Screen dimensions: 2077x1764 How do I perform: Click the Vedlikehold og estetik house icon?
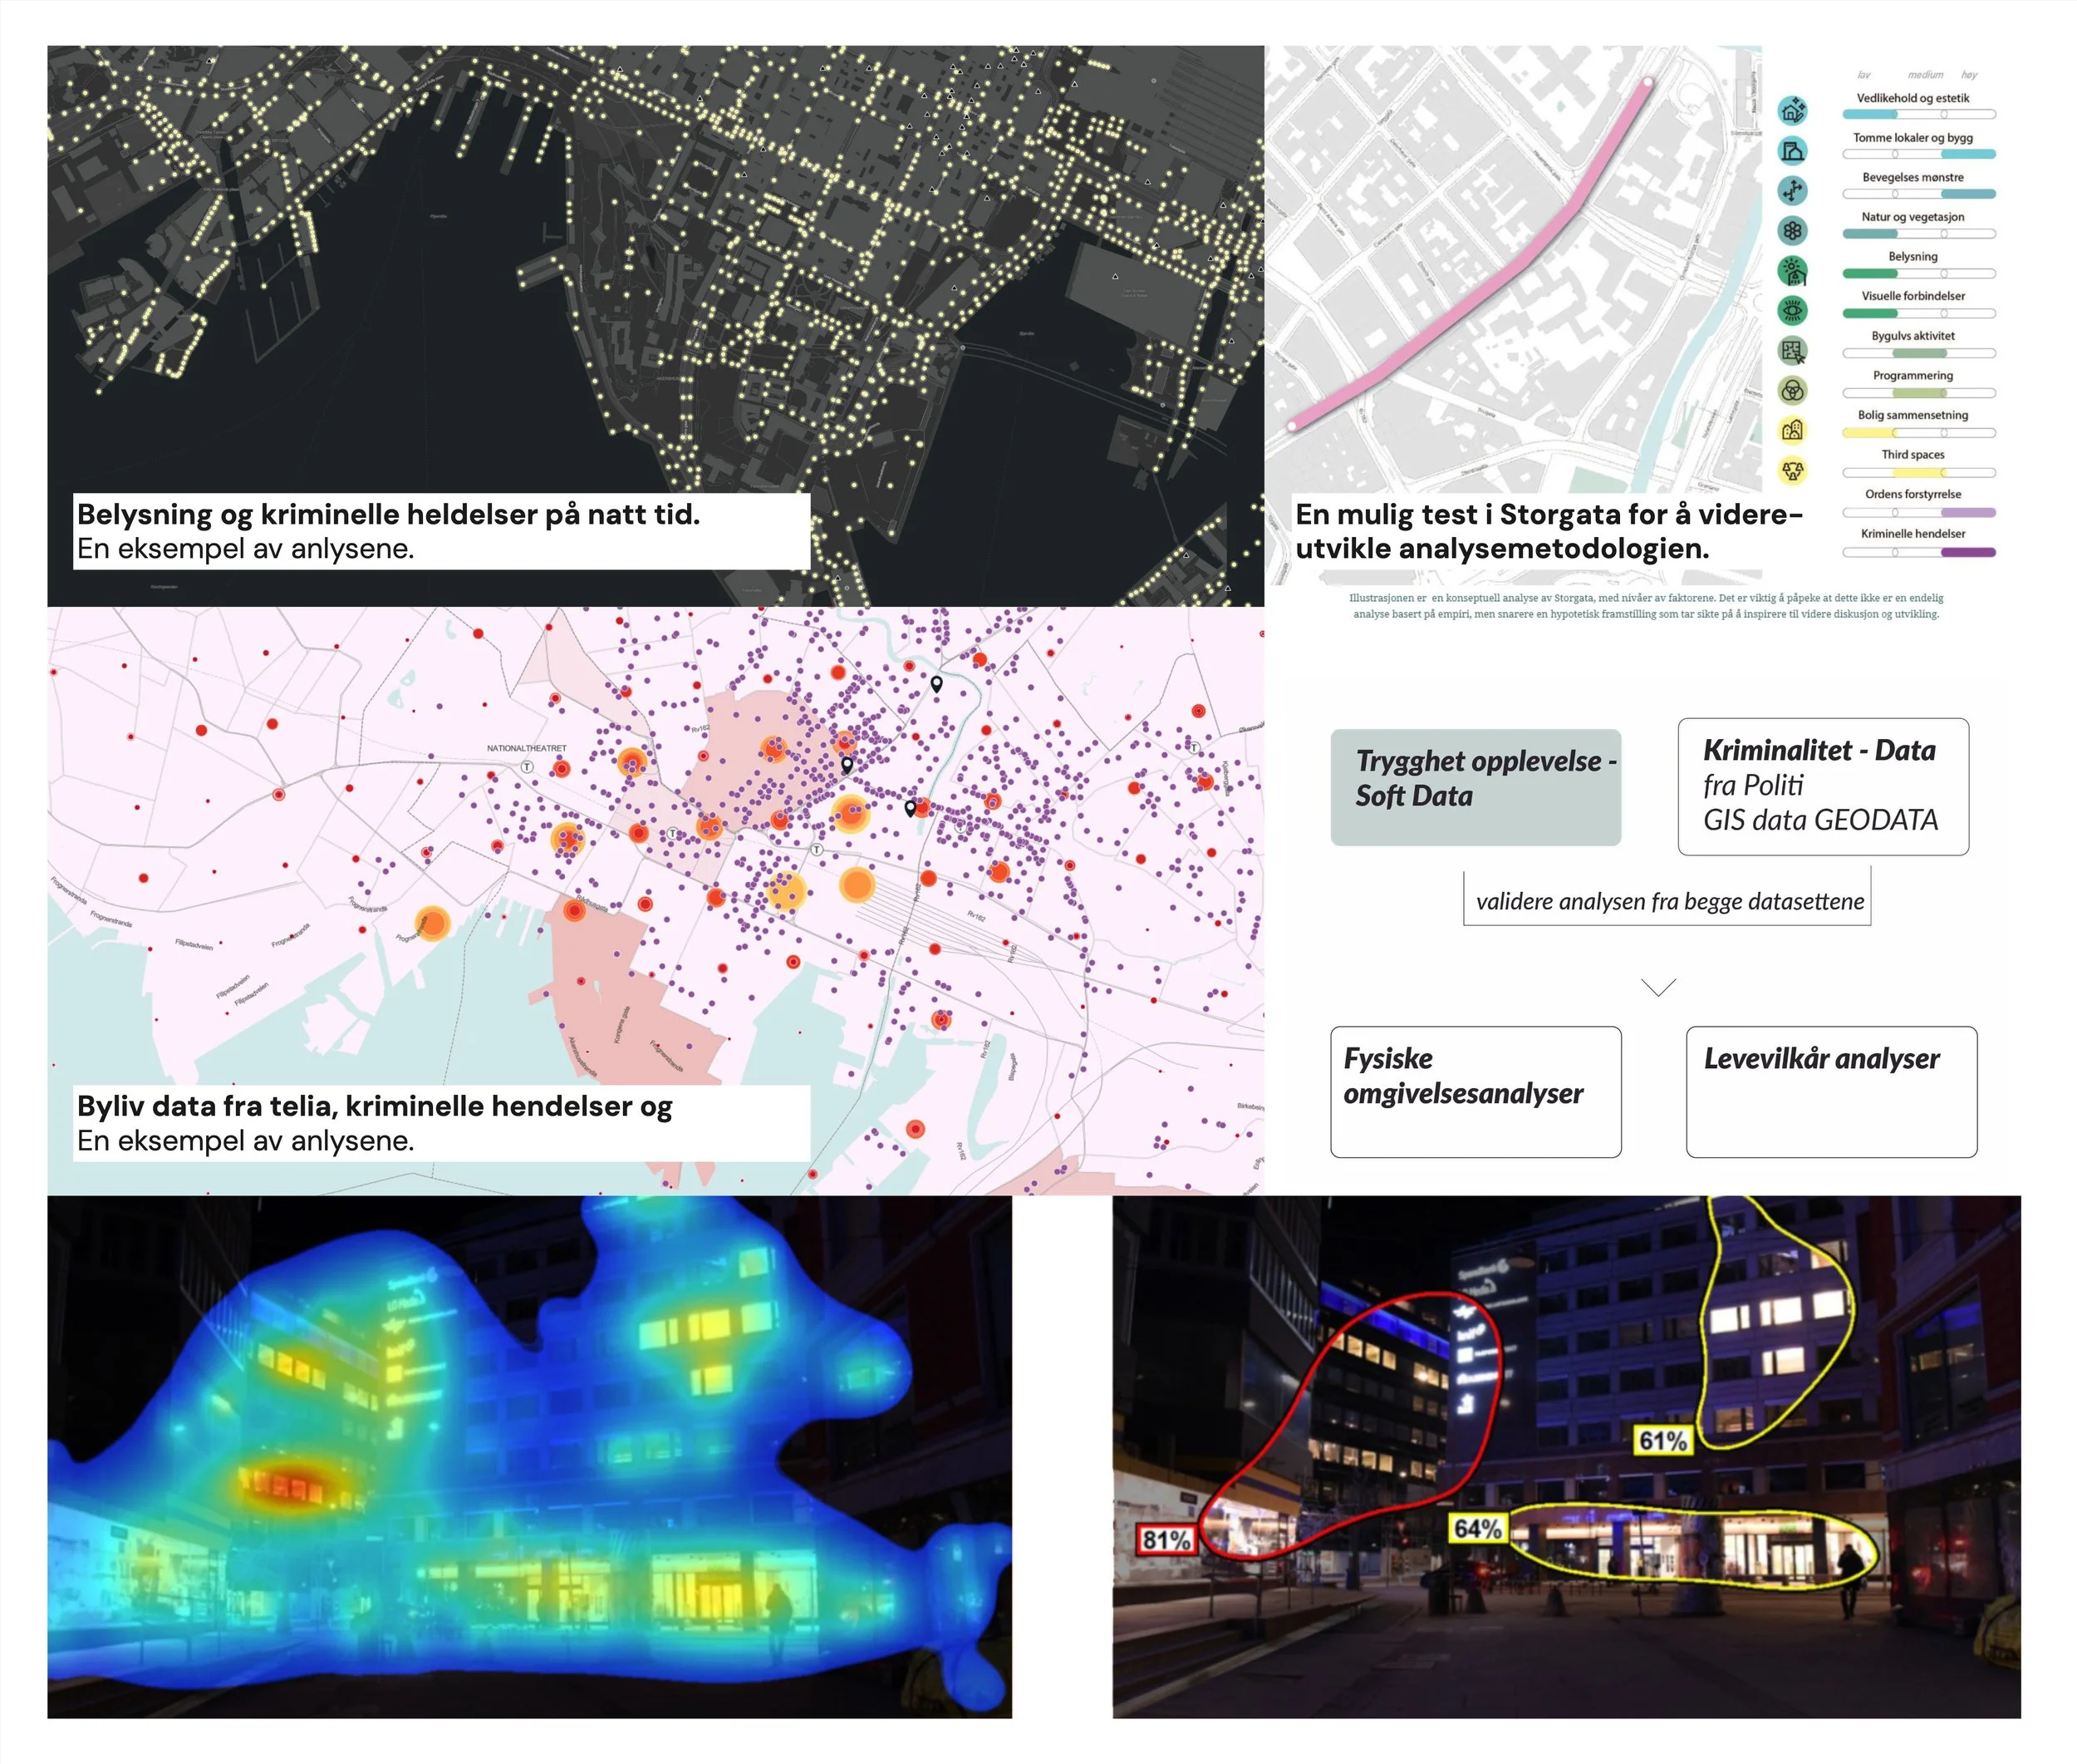coord(1792,110)
